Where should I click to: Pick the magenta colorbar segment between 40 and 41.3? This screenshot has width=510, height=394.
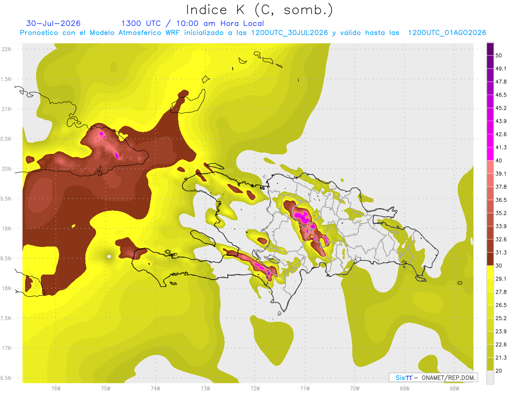coord(490,154)
